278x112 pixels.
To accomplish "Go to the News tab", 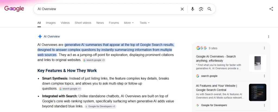I will click(x=100, y=23).
